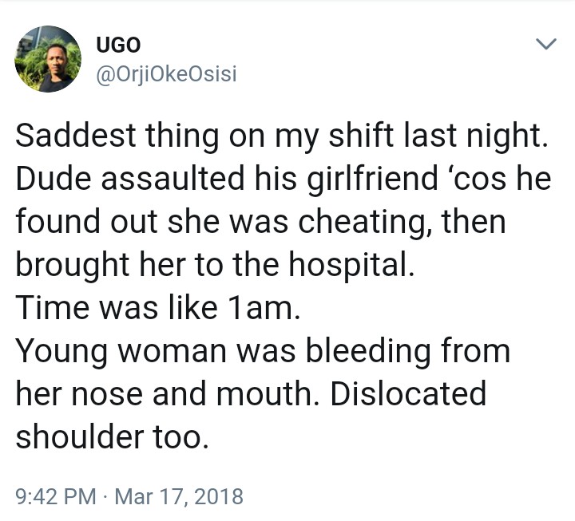This screenshot has width=575, height=521.
Task: Click the words 'Young woman' in the tweet
Action: coord(111,352)
